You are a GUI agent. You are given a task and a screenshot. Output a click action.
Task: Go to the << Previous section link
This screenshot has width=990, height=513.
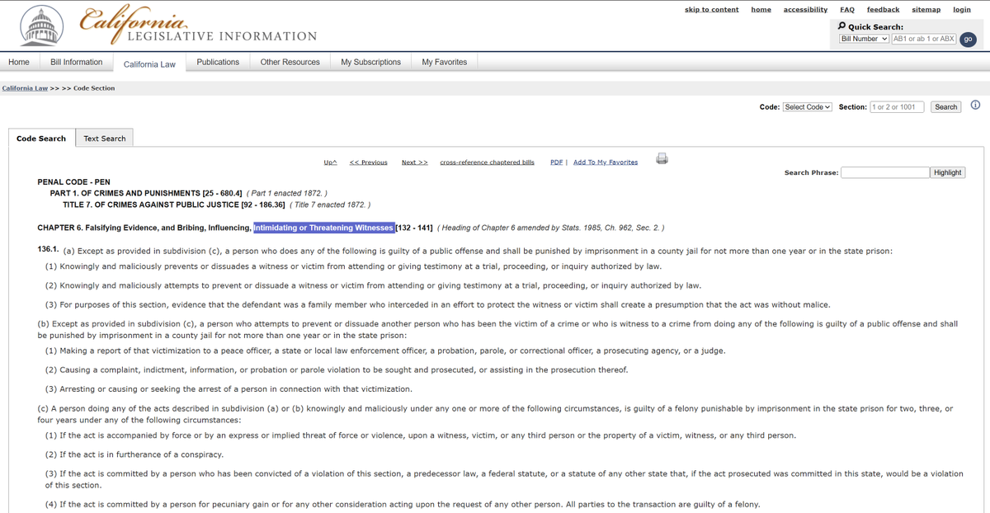coord(369,162)
